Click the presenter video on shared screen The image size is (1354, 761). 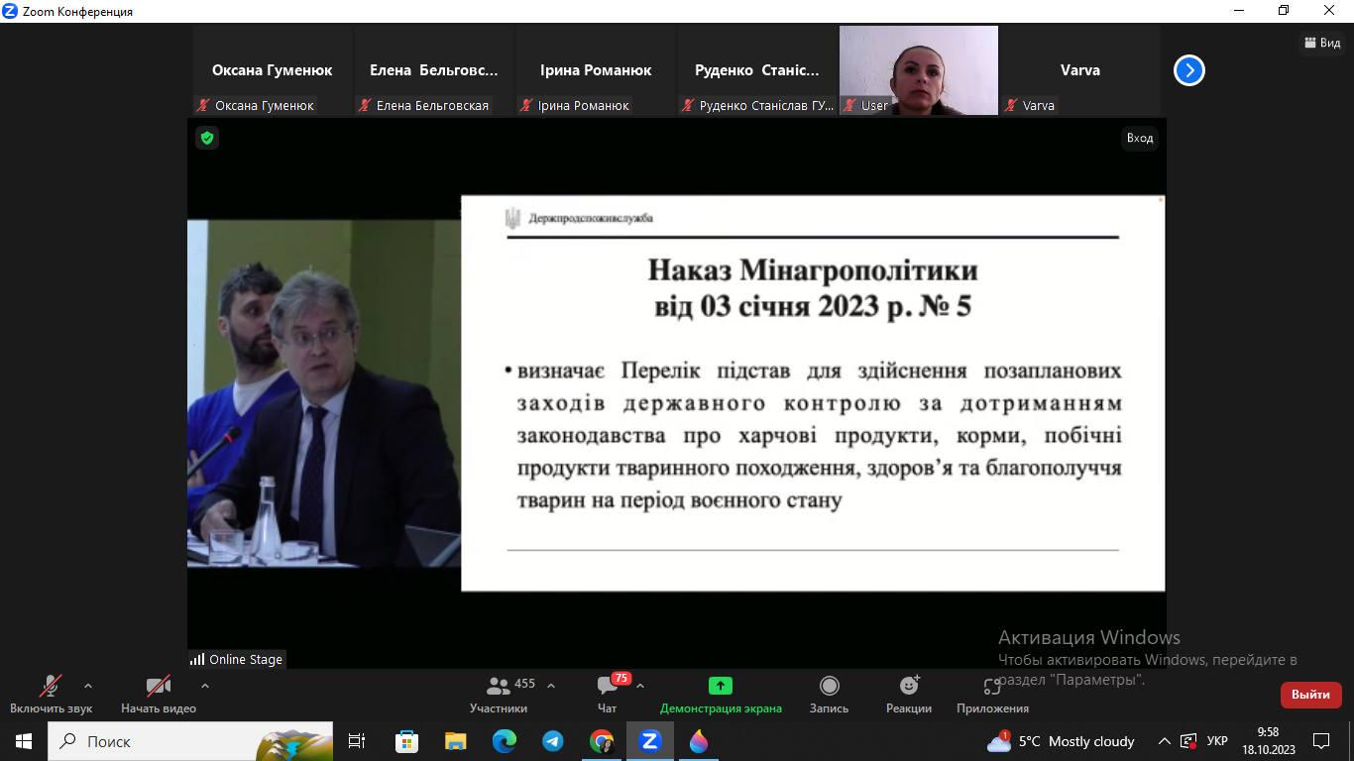324,393
